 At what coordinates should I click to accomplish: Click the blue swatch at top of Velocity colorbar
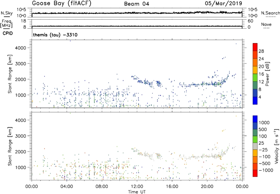[x=255, y=119]
